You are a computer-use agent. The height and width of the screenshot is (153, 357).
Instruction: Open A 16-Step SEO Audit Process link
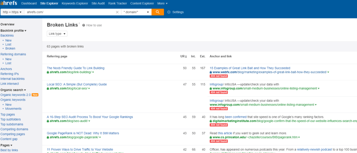pos(90,117)
